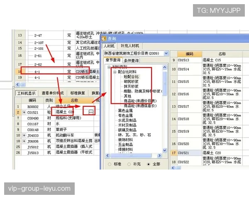The image size is (249, 199).
Task: Expand the J06006 row plus icon
Action: click(x=24, y=141)
